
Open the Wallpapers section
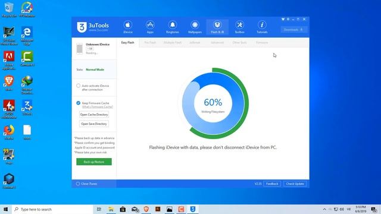click(x=195, y=27)
